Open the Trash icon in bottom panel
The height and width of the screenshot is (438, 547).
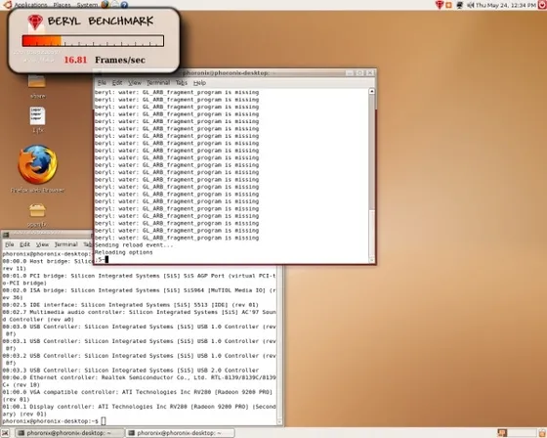pyautogui.click(x=542, y=433)
